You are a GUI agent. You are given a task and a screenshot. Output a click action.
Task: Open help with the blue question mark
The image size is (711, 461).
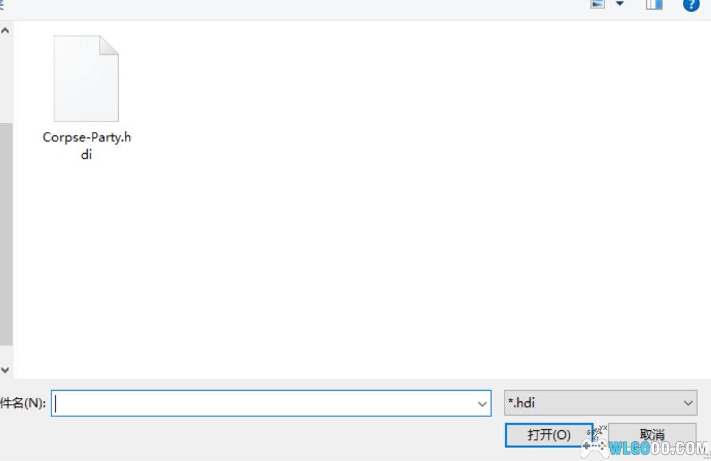[690, 4]
